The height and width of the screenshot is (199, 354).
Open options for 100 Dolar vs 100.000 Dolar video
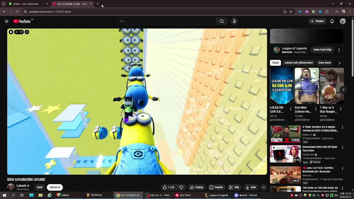342,188
